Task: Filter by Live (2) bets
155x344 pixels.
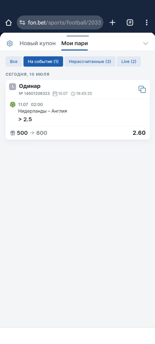Action: (x=129, y=62)
